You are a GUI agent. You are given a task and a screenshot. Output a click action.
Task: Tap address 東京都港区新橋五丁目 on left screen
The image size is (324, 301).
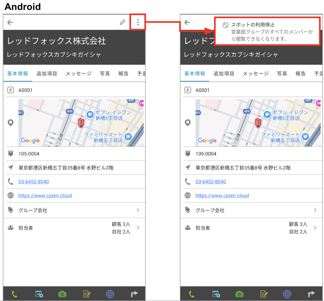click(x=66, y=168)
